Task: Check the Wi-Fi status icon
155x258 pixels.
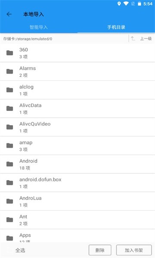Action: [x=126, y=3]
